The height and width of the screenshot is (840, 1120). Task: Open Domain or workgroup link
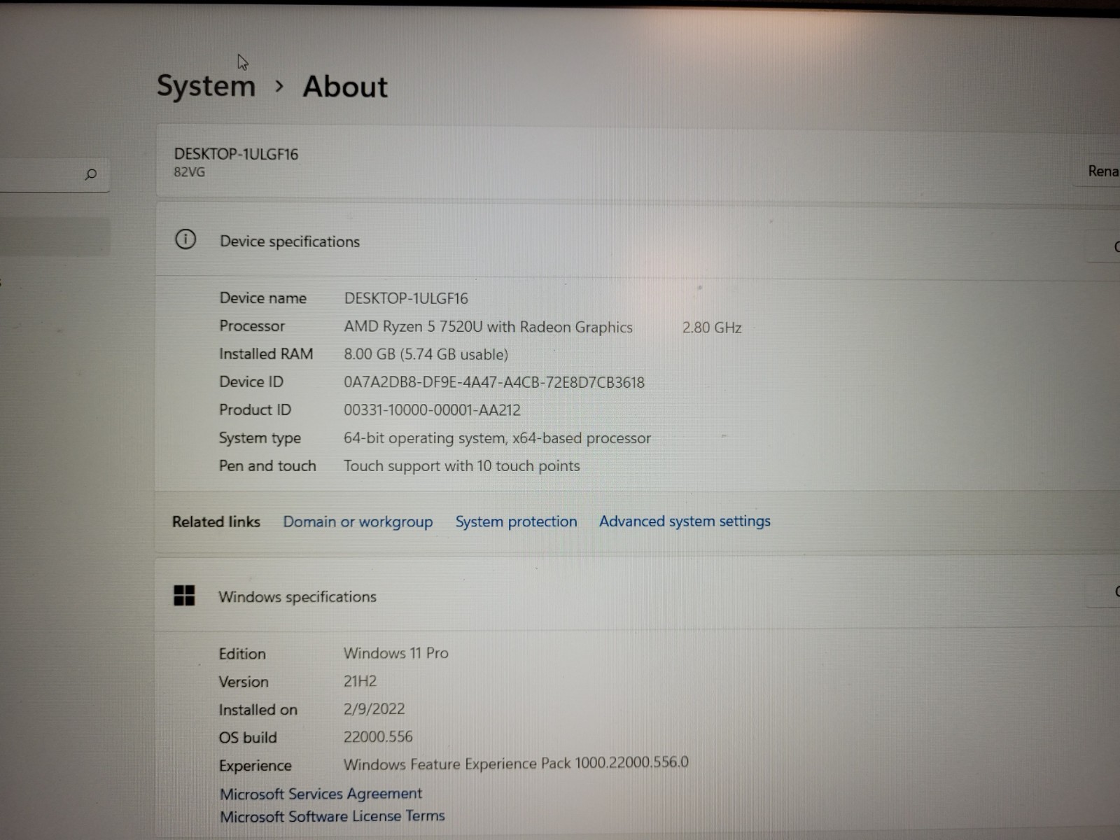click(358, 522)
